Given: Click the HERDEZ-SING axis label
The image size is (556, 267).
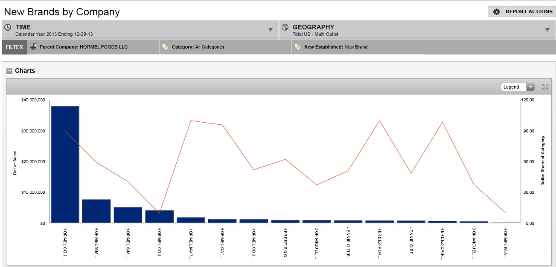Looking at the screenshot, I should [285, 243].
